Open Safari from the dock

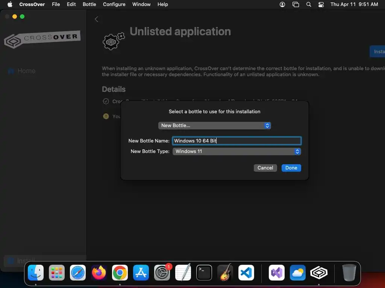coord(78,273)
